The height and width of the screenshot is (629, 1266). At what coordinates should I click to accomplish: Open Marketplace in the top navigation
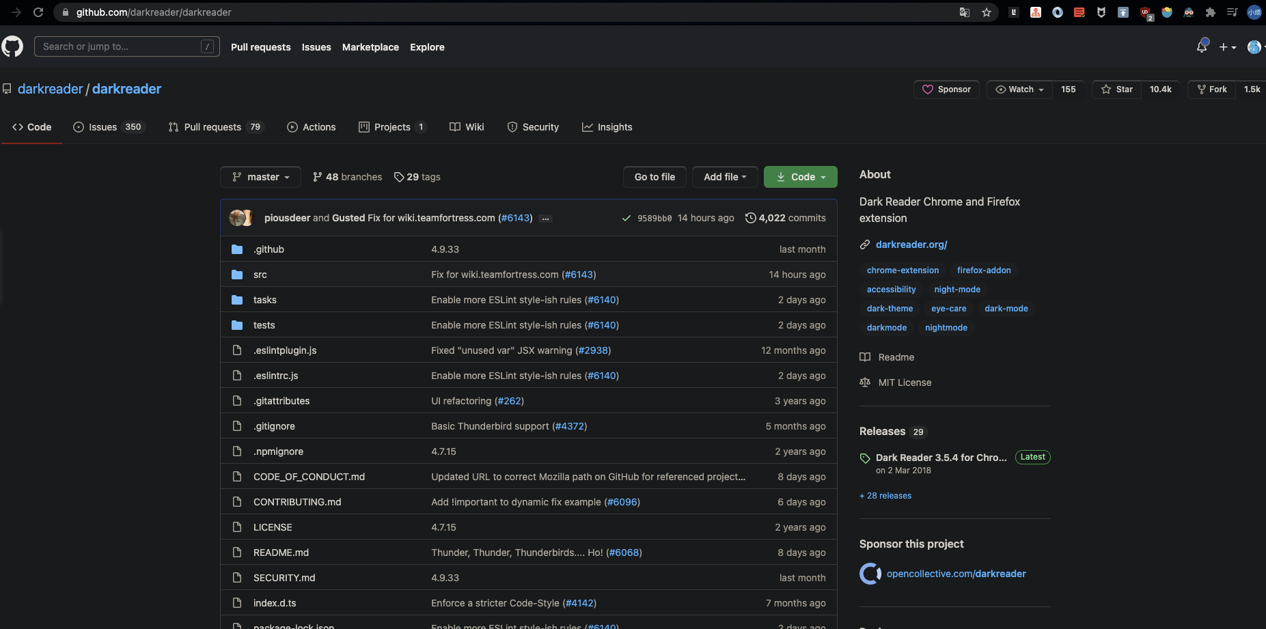click(370, 47)
